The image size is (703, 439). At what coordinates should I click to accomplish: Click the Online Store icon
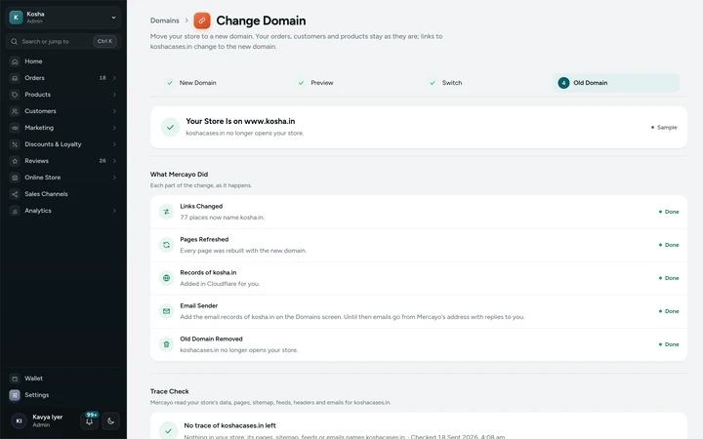15,178
